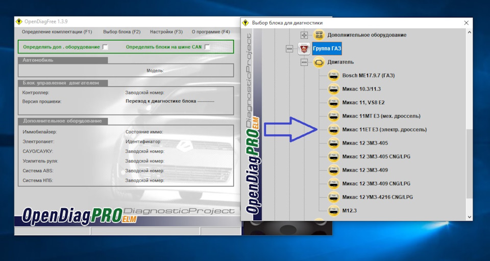Click the OpenDiagFree title bar app icon
The height and width of the screenshot is (261, 490).
pos(19,21)
